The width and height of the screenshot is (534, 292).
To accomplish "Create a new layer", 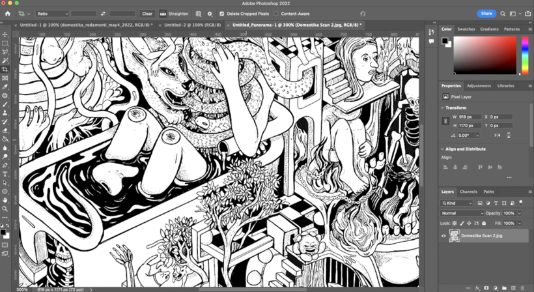I will point(513,288).
